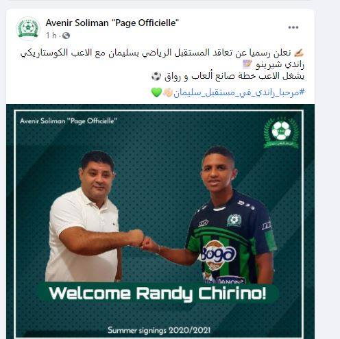This screenshot has width=340, height=339.
Task: Open the Avenir Soliman "Page Officielle" page name
Action: click(x=112, y=23)
